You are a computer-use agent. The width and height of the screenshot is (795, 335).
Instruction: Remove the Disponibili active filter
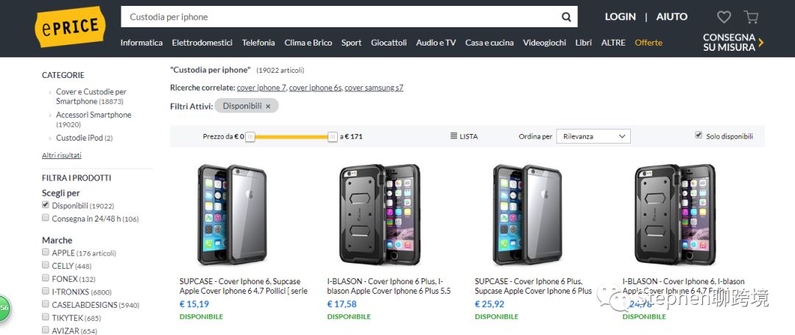[268, 106]
